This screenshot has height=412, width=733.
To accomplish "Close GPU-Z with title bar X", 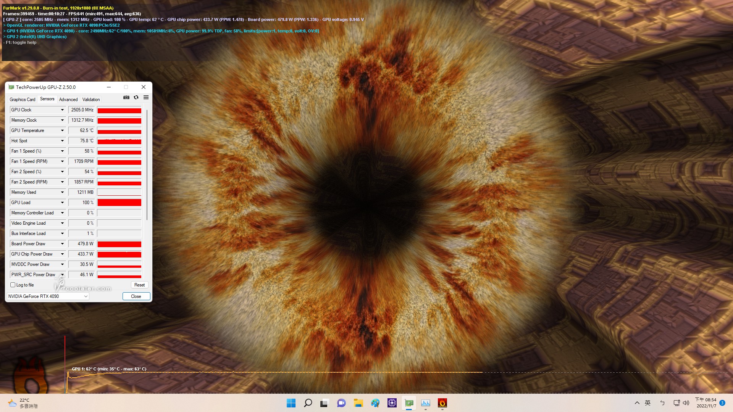I will pyautogui.click(x=144, y=87).
